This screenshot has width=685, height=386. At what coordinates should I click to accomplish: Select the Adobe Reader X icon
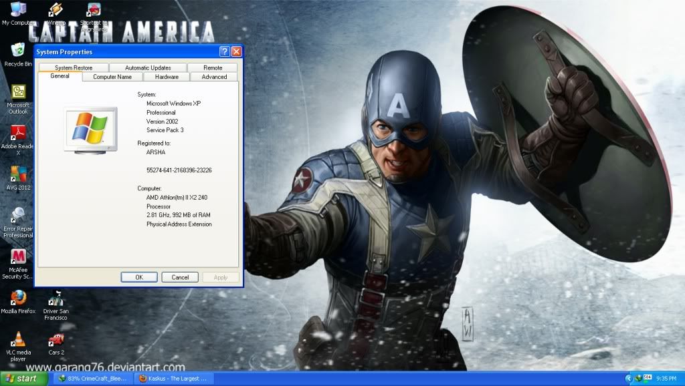(x=18, y=140)
